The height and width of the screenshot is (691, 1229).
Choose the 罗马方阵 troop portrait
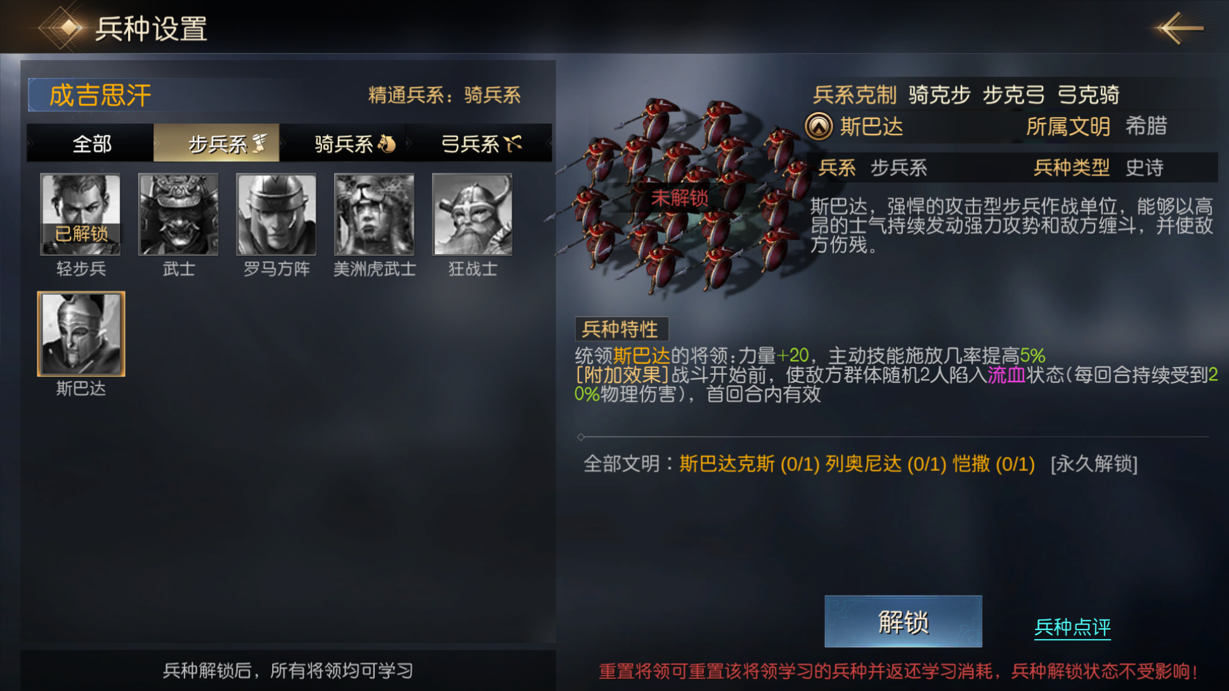276,214
